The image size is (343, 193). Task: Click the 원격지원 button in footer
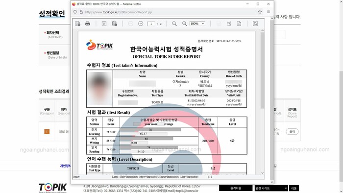pos(236,188)
